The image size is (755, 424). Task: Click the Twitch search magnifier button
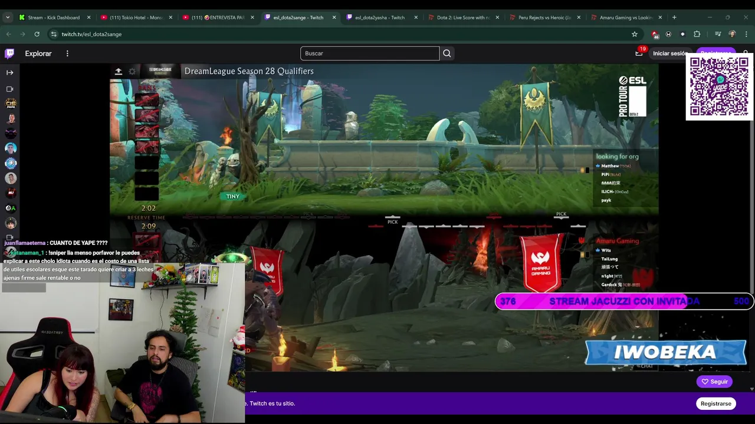coord(447,54)
